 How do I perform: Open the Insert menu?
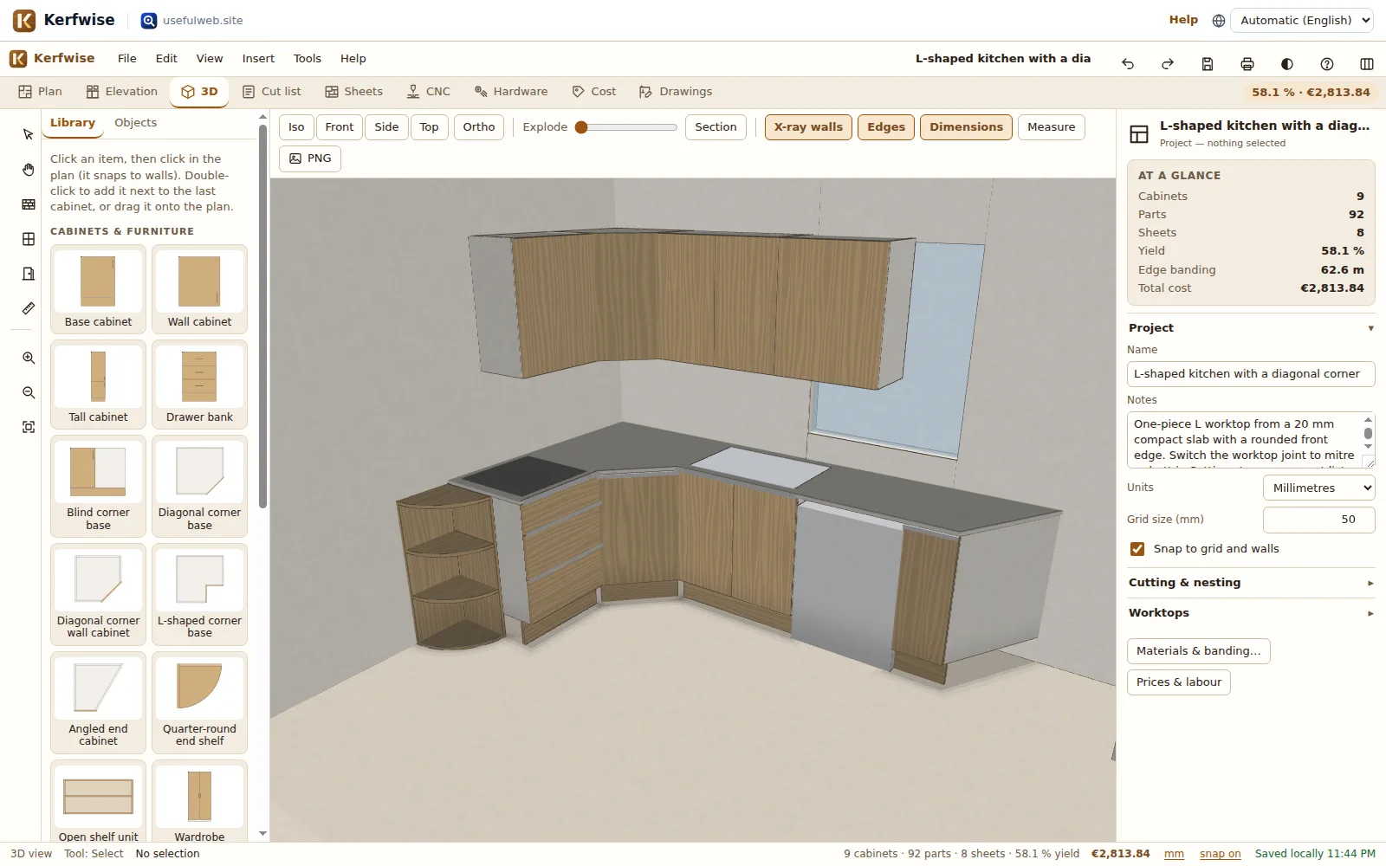pyautogui.click(x=258, y=59)
